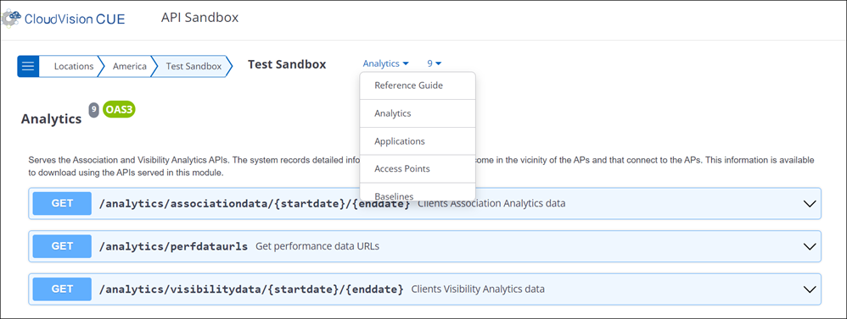Select Reference Guide from the dropdown menu
The height and width of the screenshot is (319, 847).
(418, 85)
